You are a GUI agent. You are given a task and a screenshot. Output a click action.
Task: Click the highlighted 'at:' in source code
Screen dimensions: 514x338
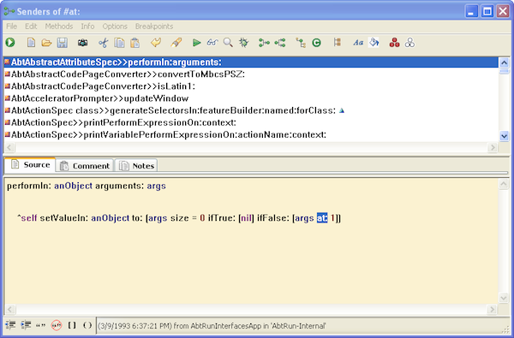click(x=322, y=218)
